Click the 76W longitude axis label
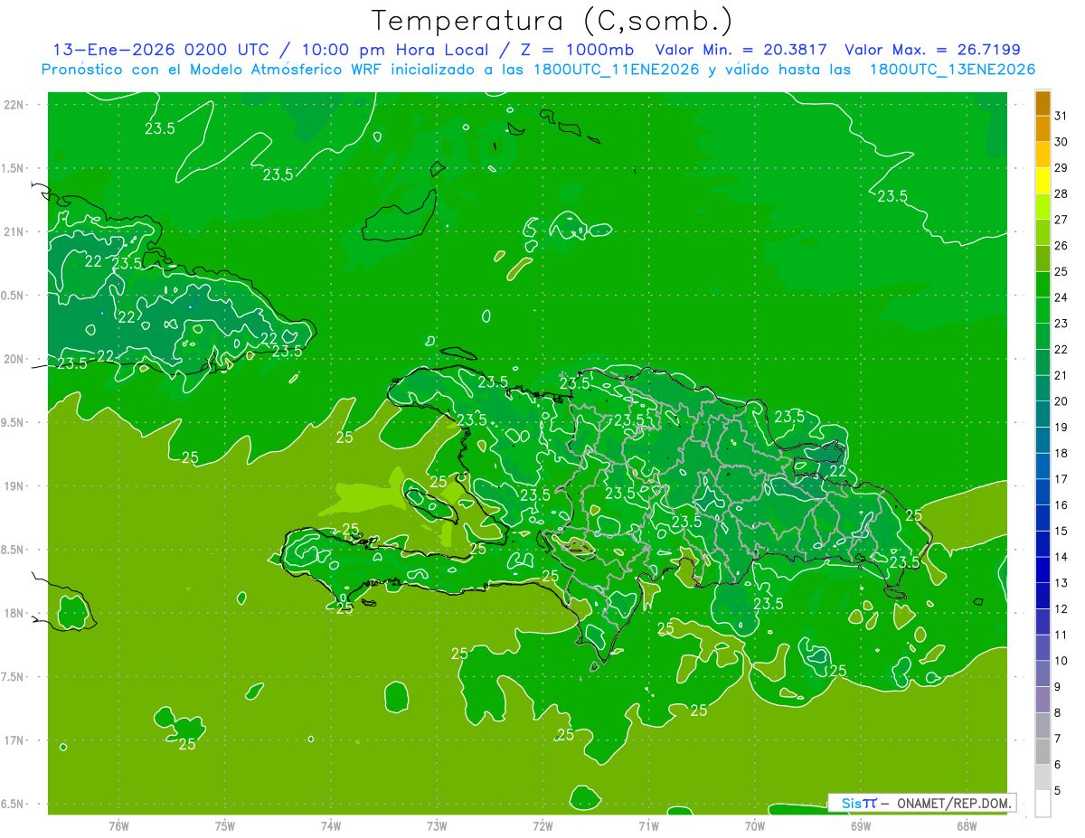The height and width of the screenshot is (838, 1085). click(118, 825)
